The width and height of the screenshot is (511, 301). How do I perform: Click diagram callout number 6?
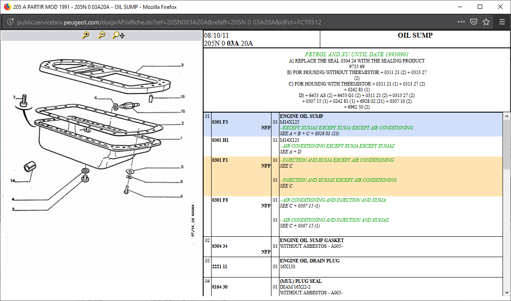click(x=181, y=196)
